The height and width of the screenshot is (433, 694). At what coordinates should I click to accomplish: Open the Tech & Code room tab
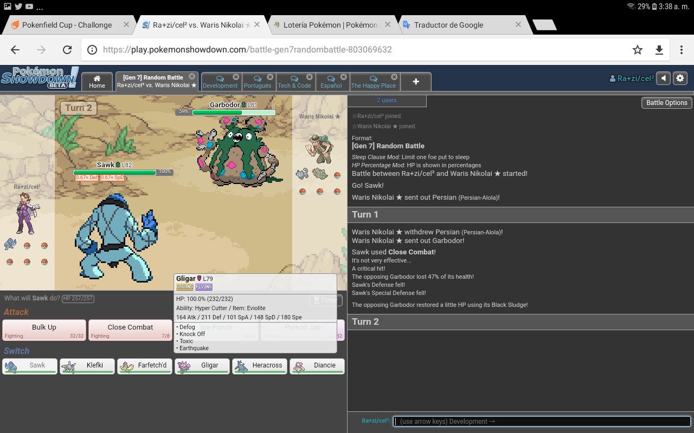pyautogui.click(x=294, y=82)
